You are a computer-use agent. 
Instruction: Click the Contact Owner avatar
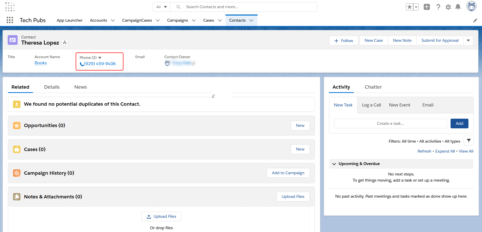[x=167, y=63]
